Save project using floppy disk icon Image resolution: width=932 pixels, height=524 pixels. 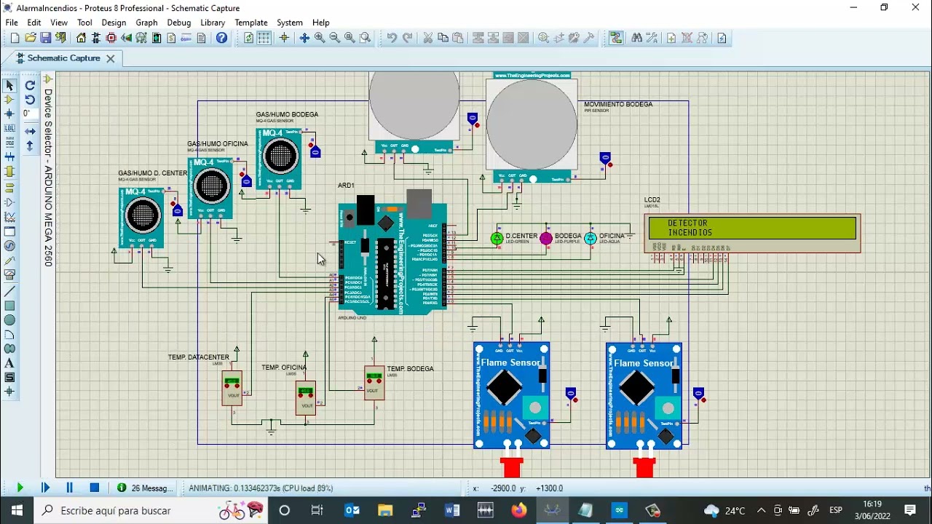coord(46,38)
